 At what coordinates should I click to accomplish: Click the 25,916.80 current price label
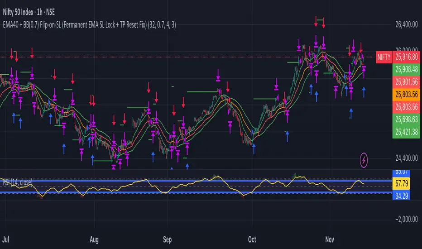click(406, 57)
